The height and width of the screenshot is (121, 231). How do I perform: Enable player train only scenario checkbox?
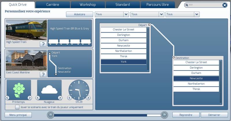pyautogui.click(x=17, y=107)
